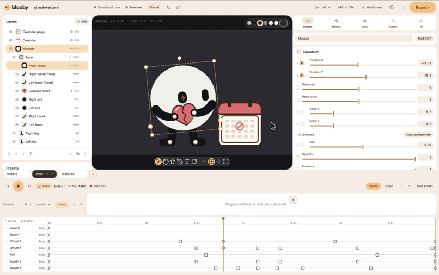Hide the Cracked heart layer

[x=17, y=91]
